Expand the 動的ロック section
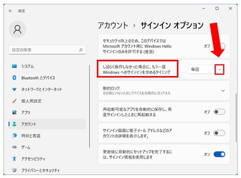241x178 pixels. point(164,91)
